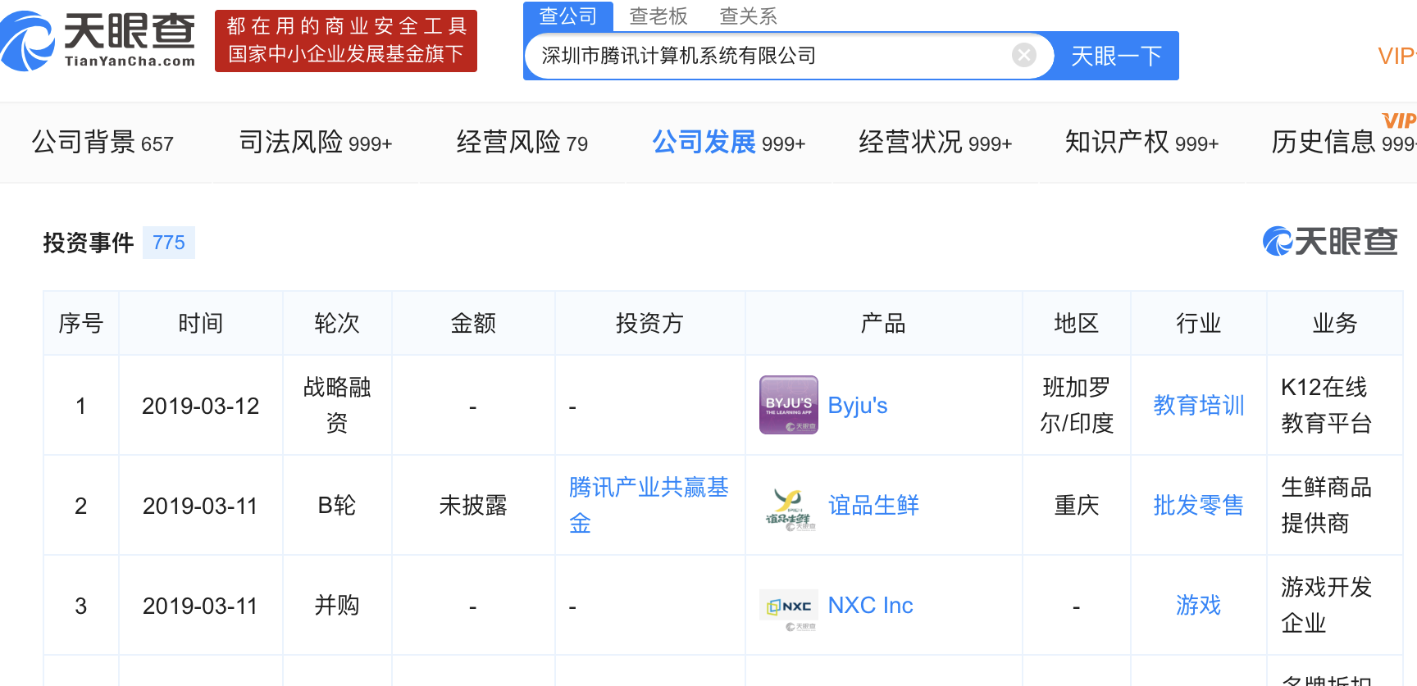Click the Byju's product logo thumbnail
This screenshot has width=1417, height=686.
pos(789,405)
